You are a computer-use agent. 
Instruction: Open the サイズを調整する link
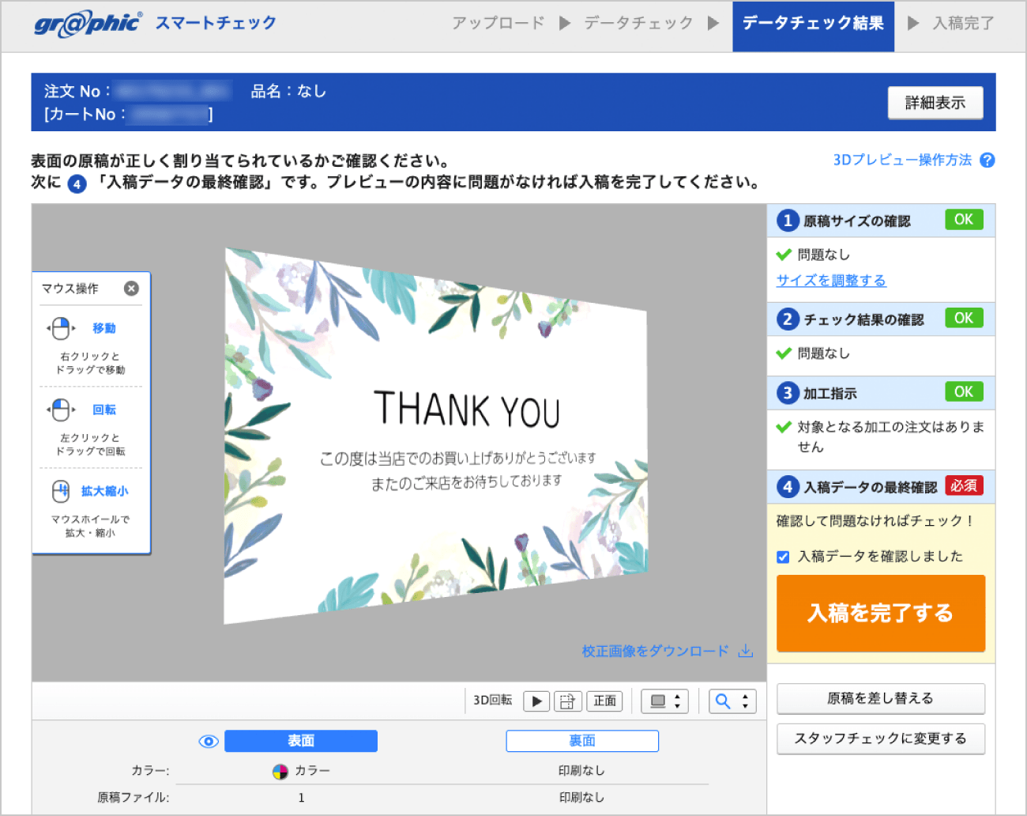(x=831, y=280)
